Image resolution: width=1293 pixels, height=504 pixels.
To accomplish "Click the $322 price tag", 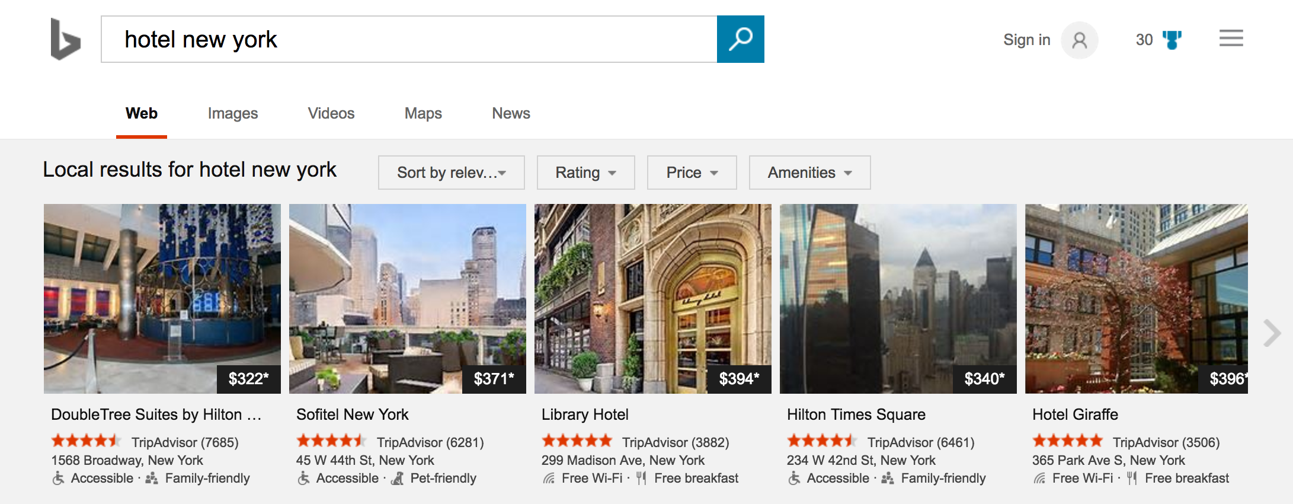I will [x=249, y=379].
